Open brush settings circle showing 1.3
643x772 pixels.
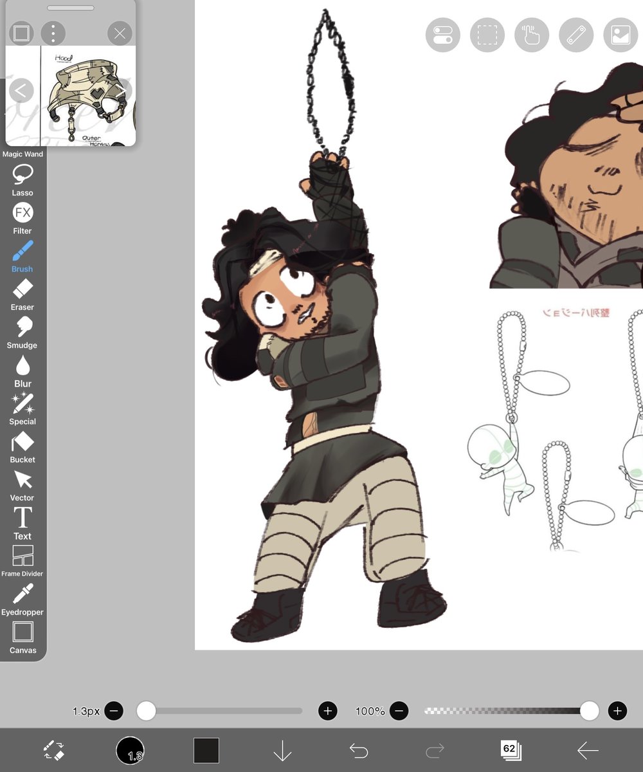pyautogui.click(x=130, y=750)
